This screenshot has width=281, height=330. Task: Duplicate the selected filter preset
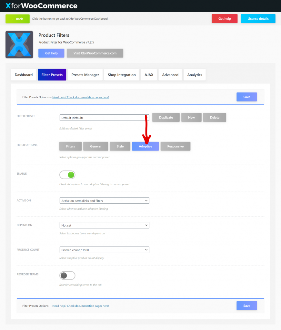(x=166, y=117)
